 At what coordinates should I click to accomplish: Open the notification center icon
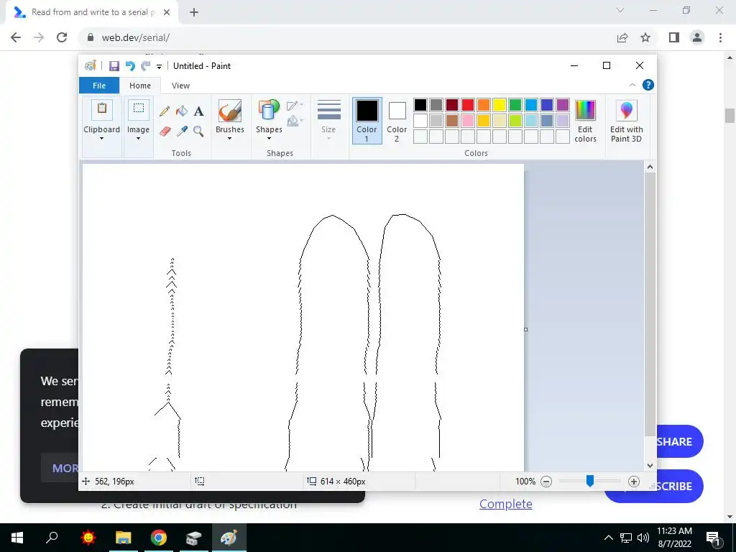click(712, 538)
